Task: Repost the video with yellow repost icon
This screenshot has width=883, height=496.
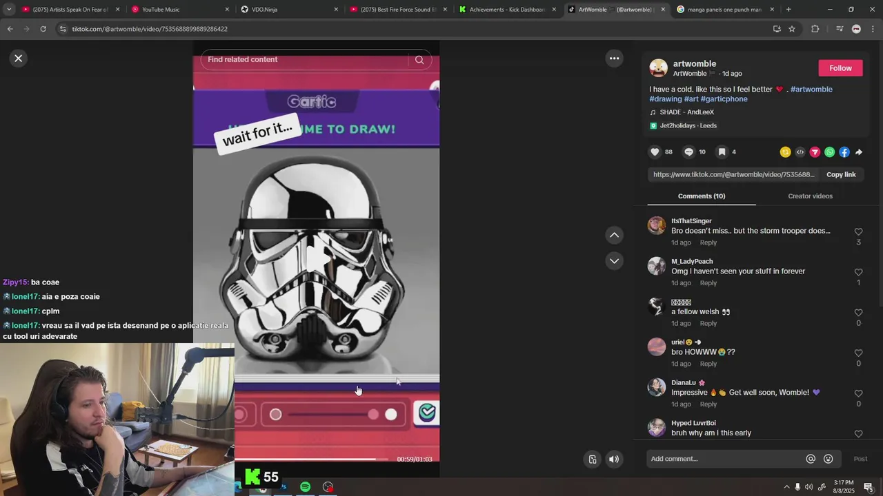Action: (x=785, y=152)
